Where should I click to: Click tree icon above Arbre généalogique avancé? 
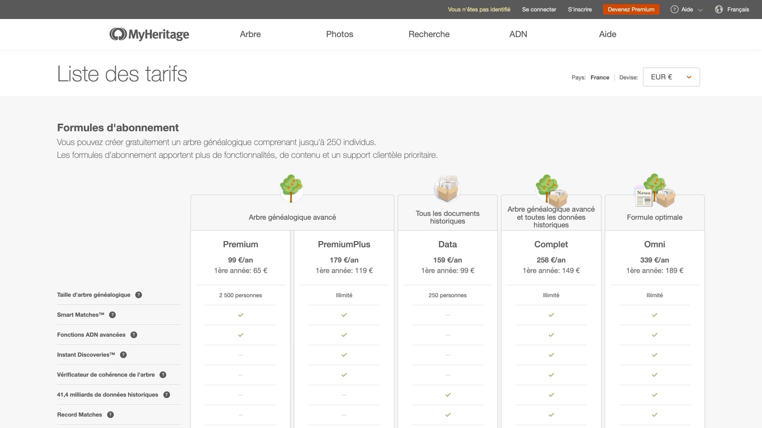click(291, 188)
